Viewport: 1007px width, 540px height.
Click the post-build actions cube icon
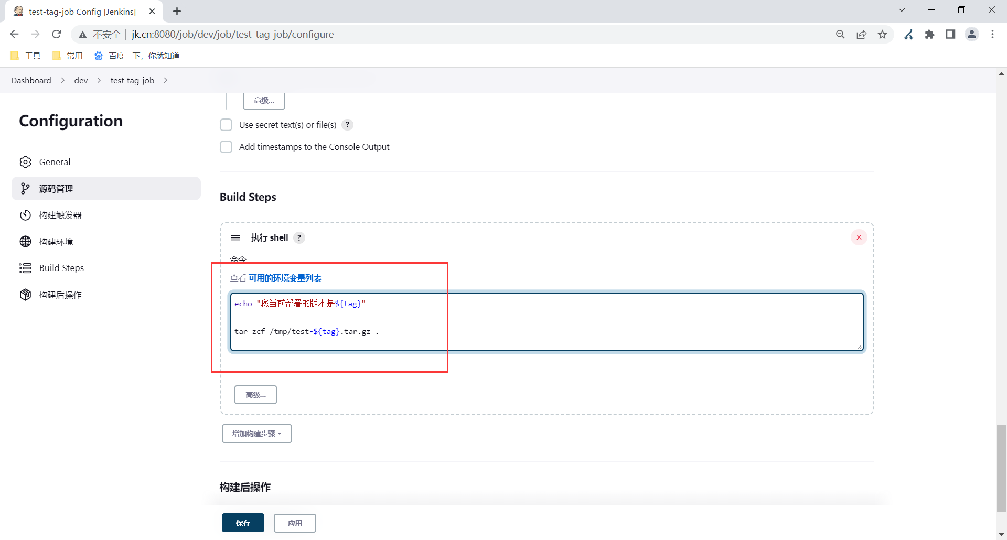tap(25, 295)
